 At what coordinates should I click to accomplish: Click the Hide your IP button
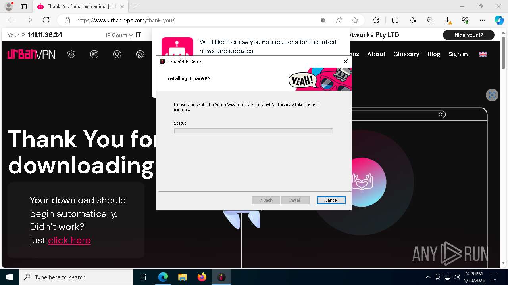tap(469, 35)
